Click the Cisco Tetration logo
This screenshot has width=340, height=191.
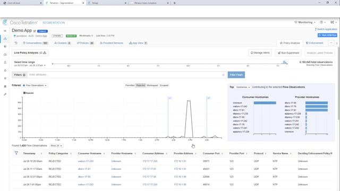pos(20,22)
